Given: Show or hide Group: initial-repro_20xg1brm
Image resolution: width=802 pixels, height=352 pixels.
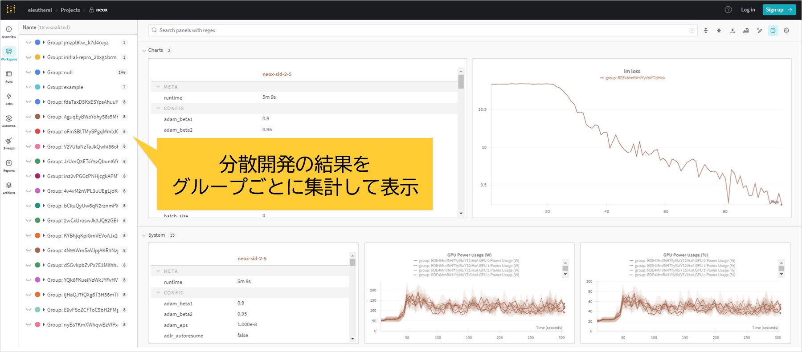Looking at the screenshot, I should tap(29, 57).
